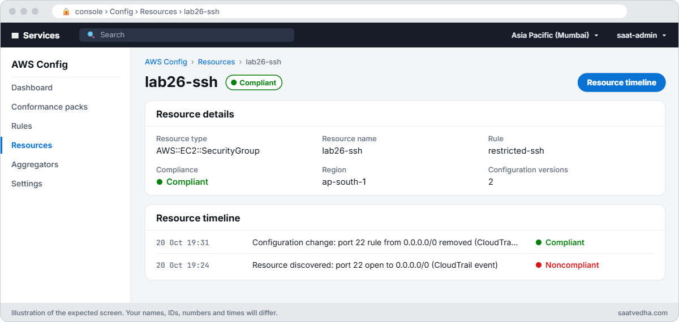This screenshot has height=322, width=679.
Task: Click the Resource details card heading
Action: click(195, 114)
